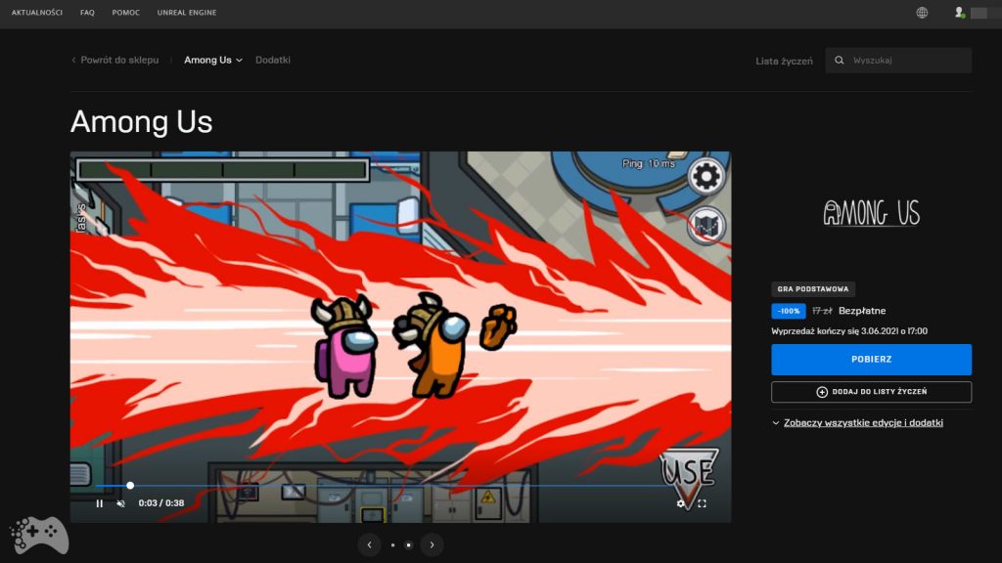
Task: Click the GRA PODSTAWOWA label
Action: 813,289
